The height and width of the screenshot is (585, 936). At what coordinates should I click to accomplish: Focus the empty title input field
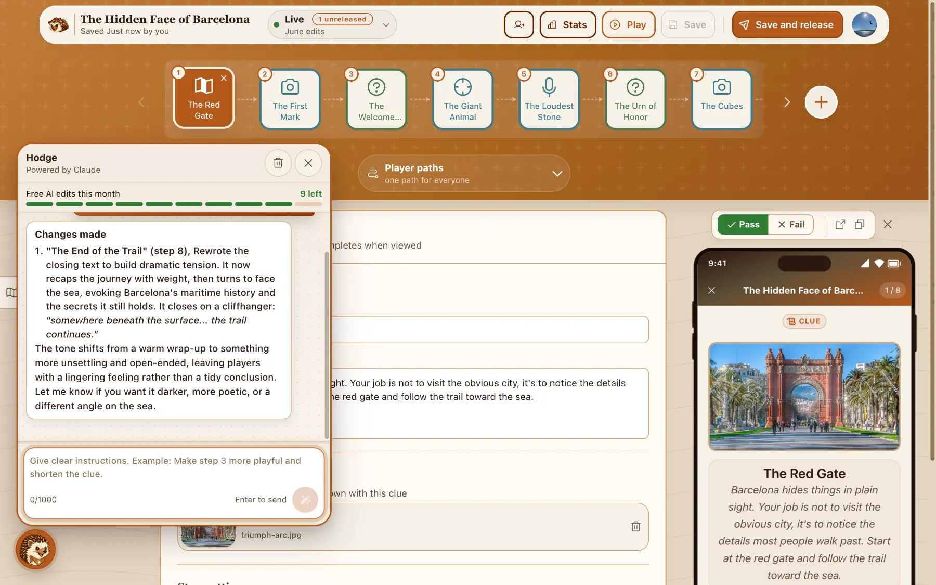pyautogui.click(x=489, y=329)
